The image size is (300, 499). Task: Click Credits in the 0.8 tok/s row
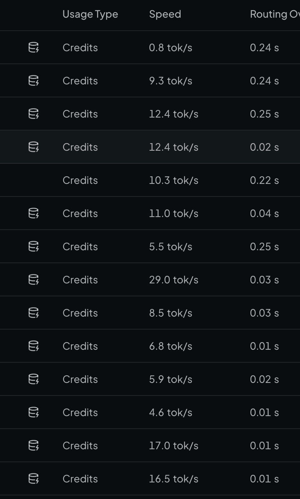(80, 48)
